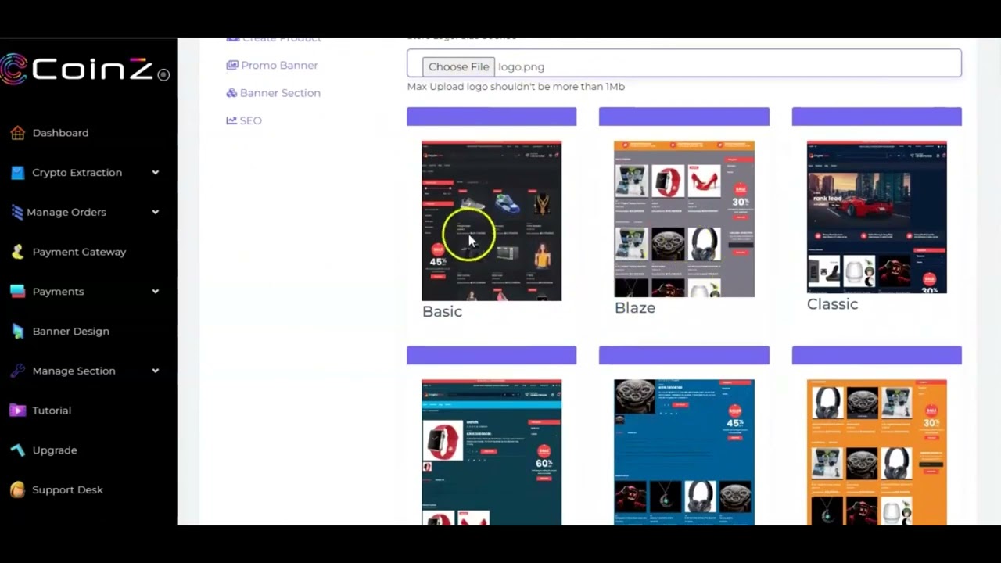Click purple bar above red watch theme
The width and height of the screenshot is (1001, 563).
(491, 355)
